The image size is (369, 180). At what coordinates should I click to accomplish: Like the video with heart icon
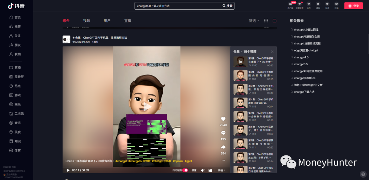[x=223, y=119]
